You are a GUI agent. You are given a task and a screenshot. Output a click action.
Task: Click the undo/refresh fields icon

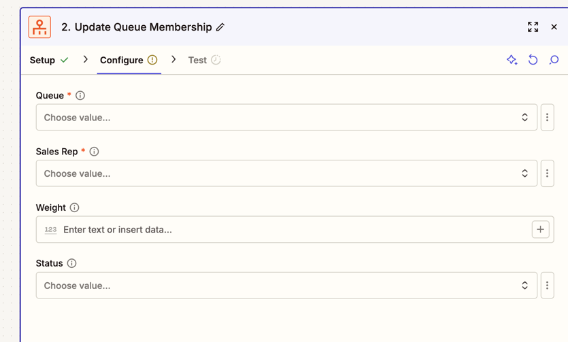(533, 60)
